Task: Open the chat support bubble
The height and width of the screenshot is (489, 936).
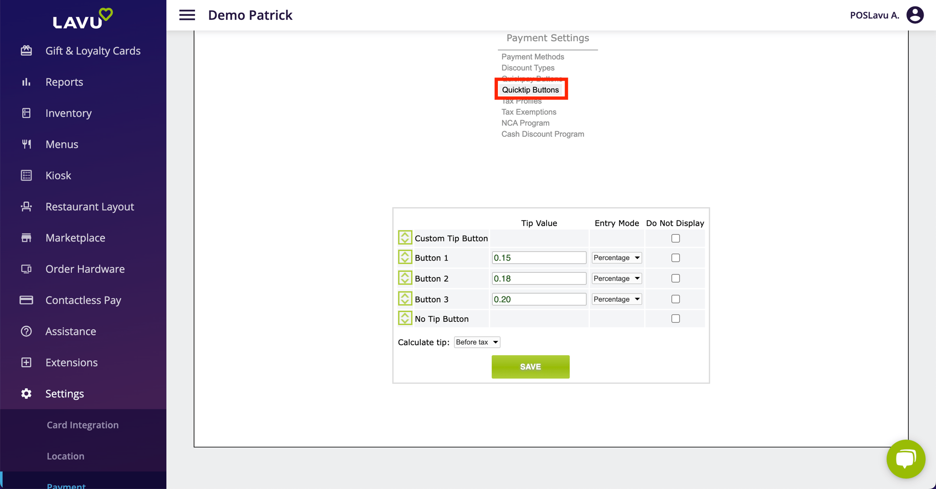Action: tap(906, 459)
